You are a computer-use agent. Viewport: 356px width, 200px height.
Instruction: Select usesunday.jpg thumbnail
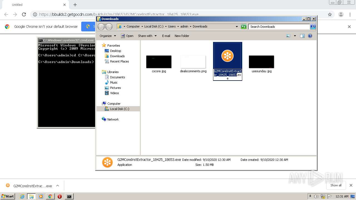click(261, 62)
